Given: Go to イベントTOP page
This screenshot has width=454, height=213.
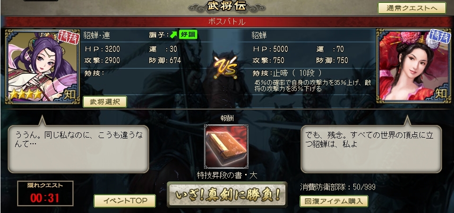Looking at the screenshot, I should click(x=125, y=201).
